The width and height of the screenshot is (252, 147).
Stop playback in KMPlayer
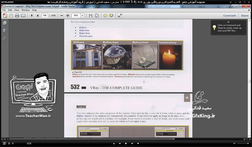[x=138, y=143]
